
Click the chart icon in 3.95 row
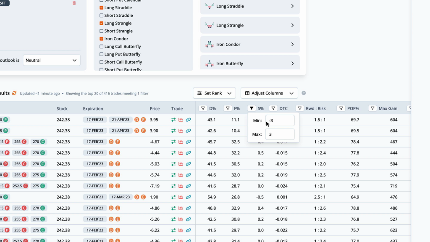click(181, 120)
